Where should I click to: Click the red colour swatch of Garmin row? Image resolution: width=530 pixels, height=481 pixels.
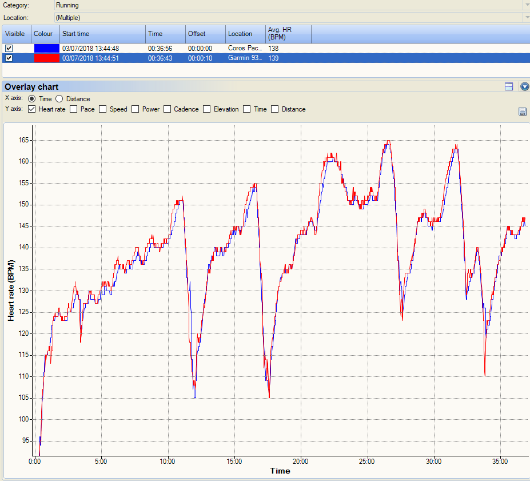[x=47, y=58]
